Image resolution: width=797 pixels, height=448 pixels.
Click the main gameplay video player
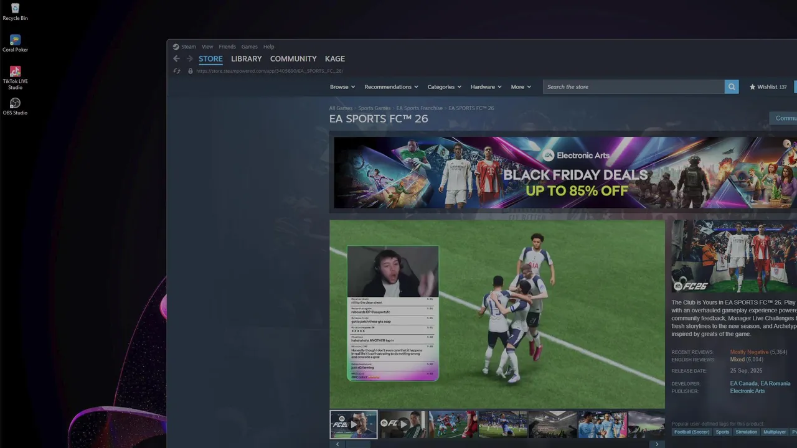[497, 314]
